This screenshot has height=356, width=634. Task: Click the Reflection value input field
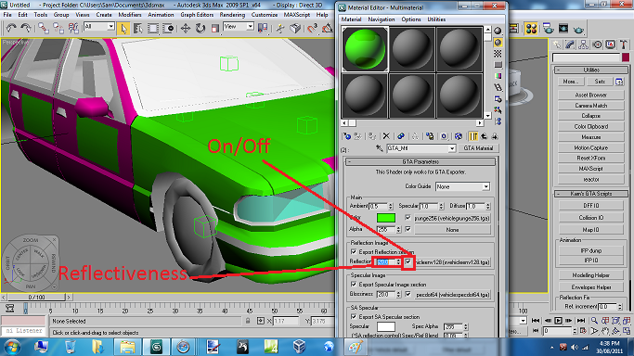pyautogui.click(x=385, y=261)
